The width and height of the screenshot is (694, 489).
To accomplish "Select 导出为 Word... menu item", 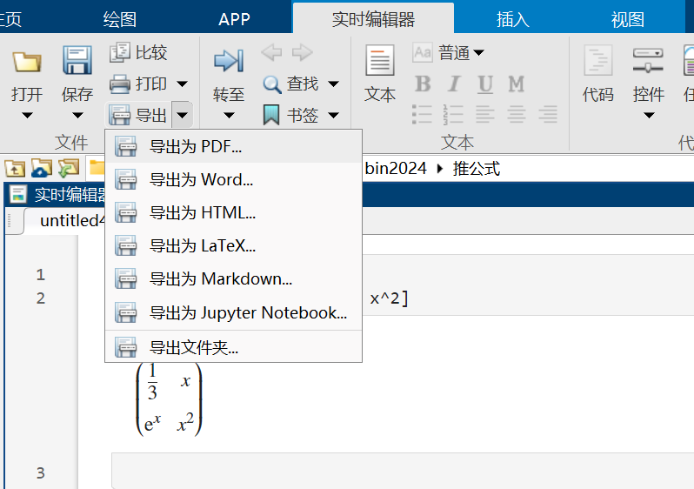I will pos(233,180).
